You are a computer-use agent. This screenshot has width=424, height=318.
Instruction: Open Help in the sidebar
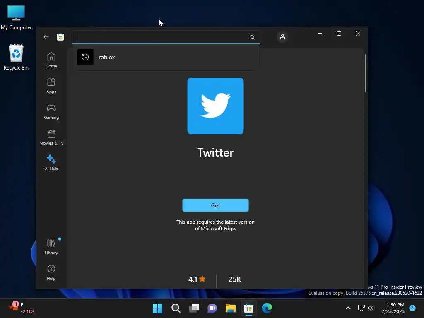coord(51,272)
